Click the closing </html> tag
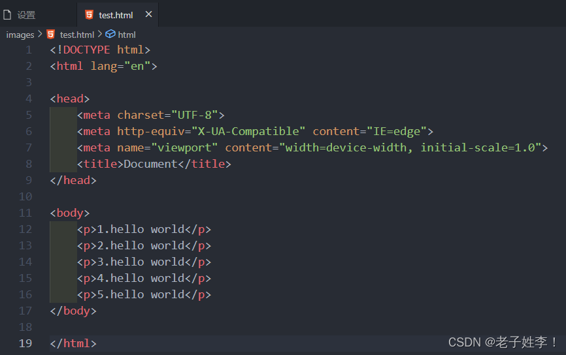The height and width of the screenshot is (355, 566). [73, 343]
